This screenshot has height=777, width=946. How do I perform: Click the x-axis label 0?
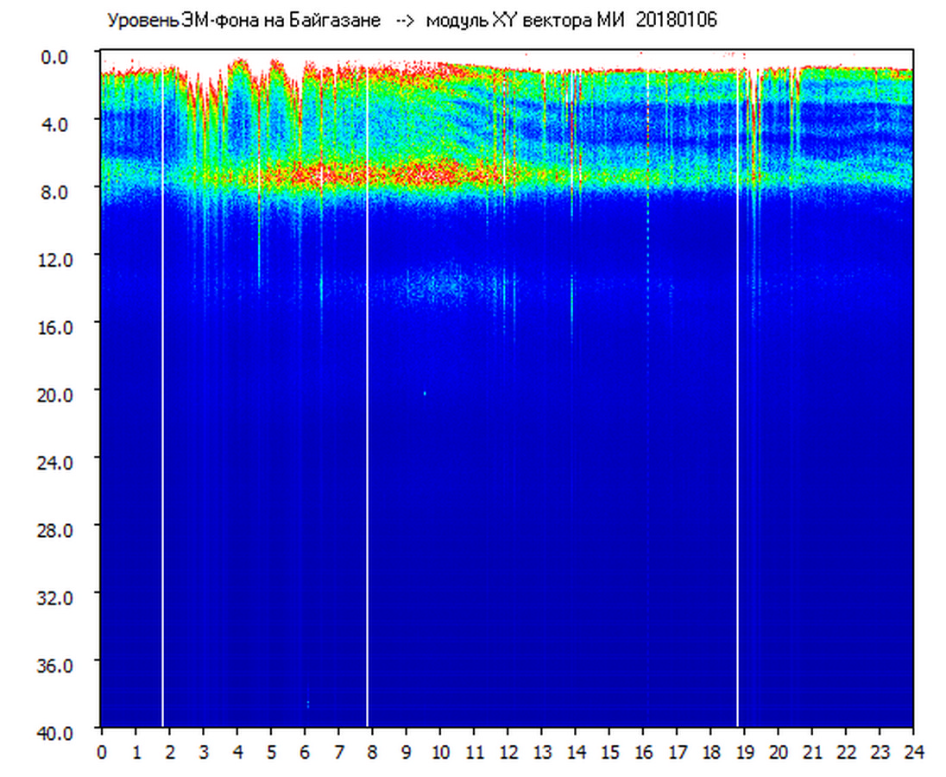tap(102, 752)
